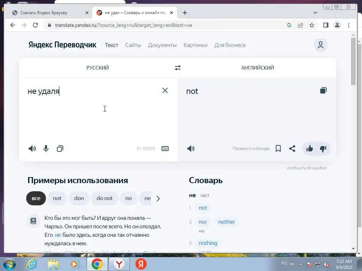Click the page vertical scrollbar
The image size is (362, 271).
click(x=353, y=61)
